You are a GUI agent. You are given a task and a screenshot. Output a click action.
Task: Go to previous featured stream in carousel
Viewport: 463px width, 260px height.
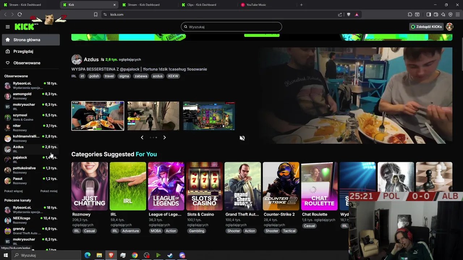click(142, 138)
